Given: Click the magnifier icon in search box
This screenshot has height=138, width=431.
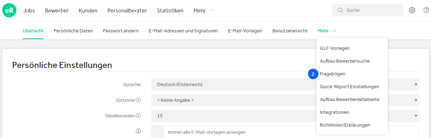Looking at the screenshot, I should click(x=340, y=10).
